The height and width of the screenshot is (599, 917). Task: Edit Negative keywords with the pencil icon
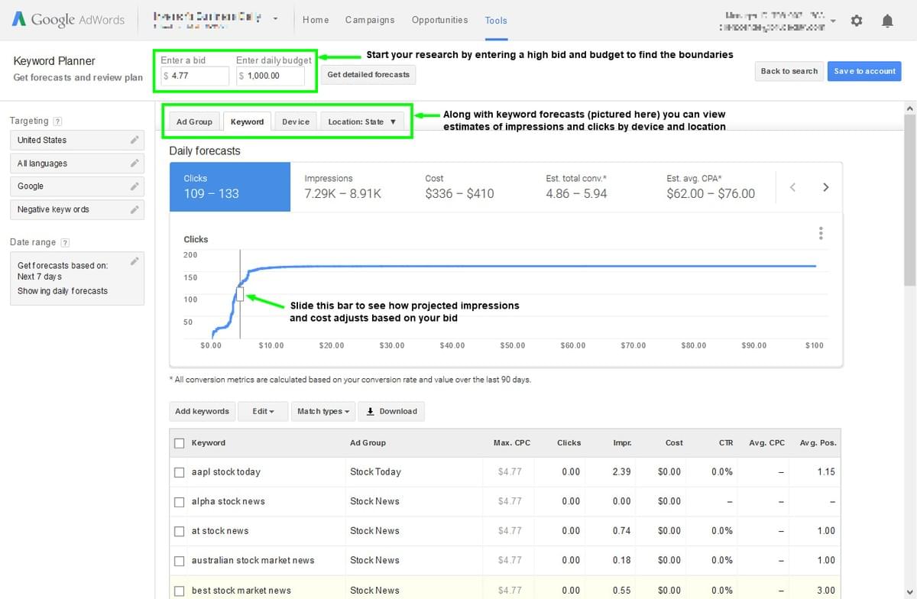[134, 209]
